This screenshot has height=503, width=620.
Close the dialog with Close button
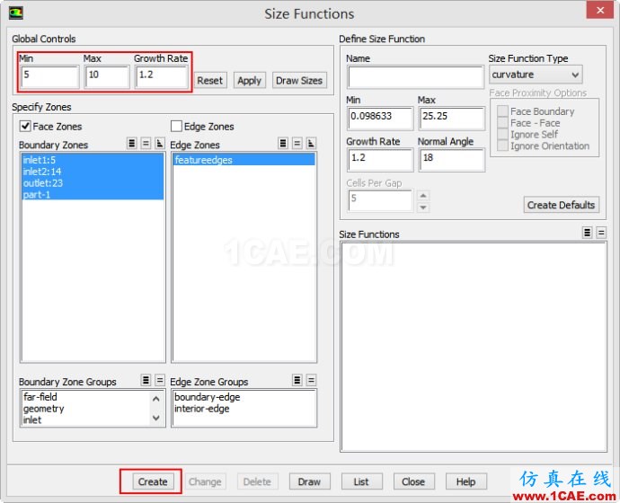click(x=413, y=481)
